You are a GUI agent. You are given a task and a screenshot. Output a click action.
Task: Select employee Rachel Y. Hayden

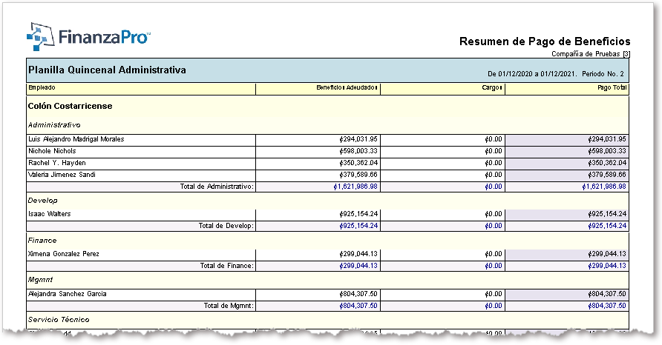pyautogui.click(x=56, y=163)
